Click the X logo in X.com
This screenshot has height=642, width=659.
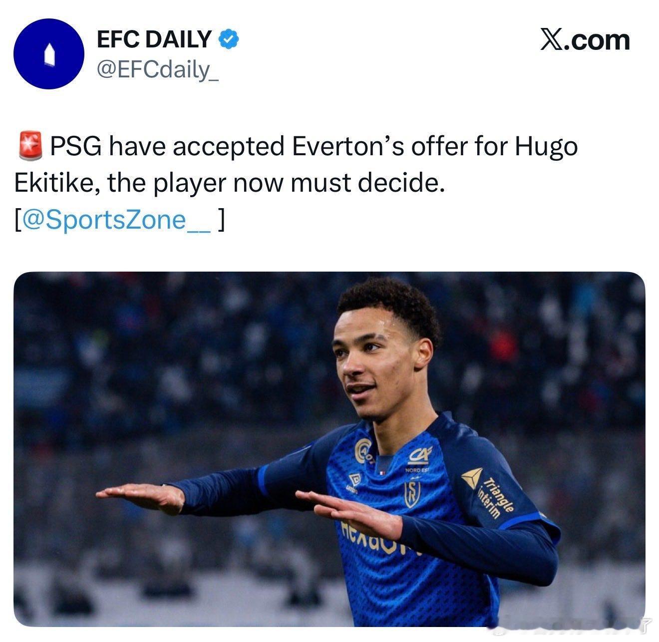552,39
